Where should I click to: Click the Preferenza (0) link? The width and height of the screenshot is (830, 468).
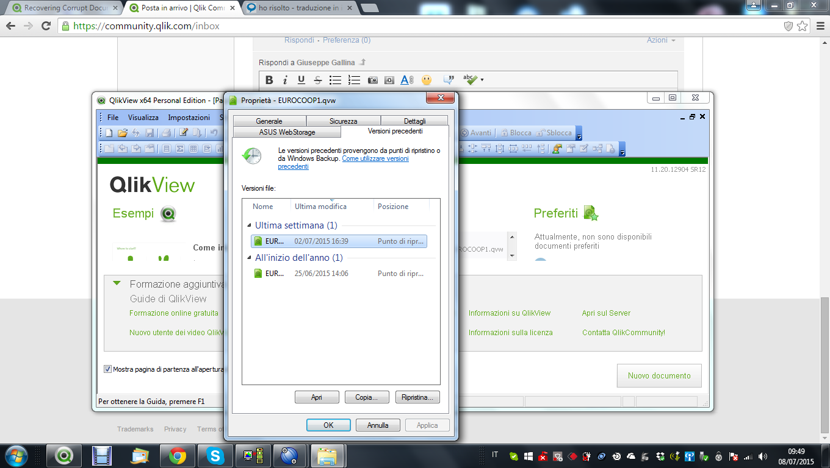(x=347, y=40)
